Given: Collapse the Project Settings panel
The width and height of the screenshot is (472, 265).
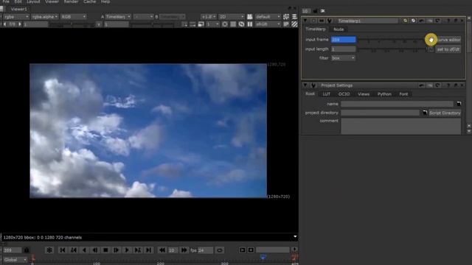Looking at the screenshot, I should (305, 85).
